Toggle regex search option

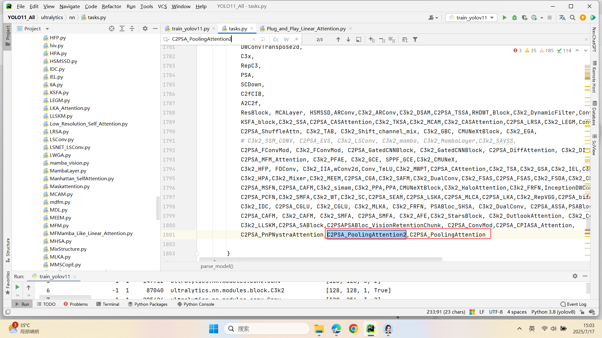(296, 39)
